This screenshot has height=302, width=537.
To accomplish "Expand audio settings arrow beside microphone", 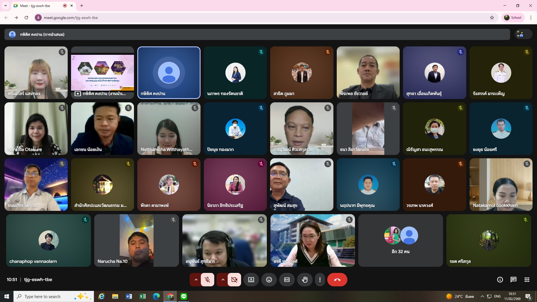I will [x=196, y=280].
